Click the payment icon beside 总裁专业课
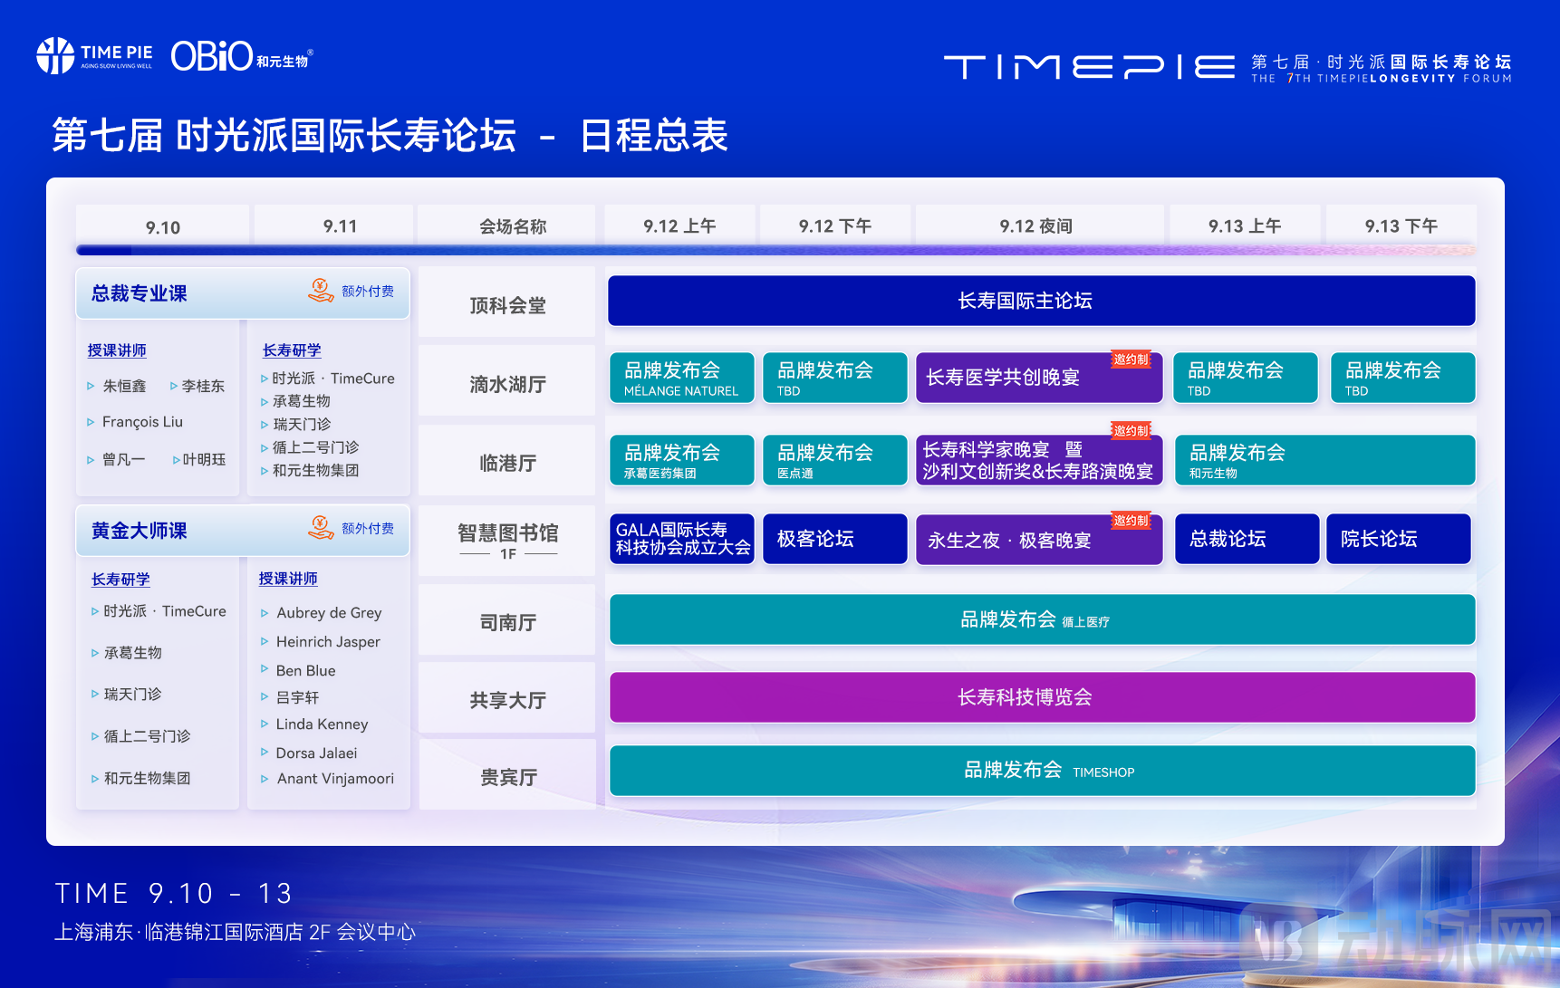The height and width of the screenshot is (988, 1560). [321, 291]
